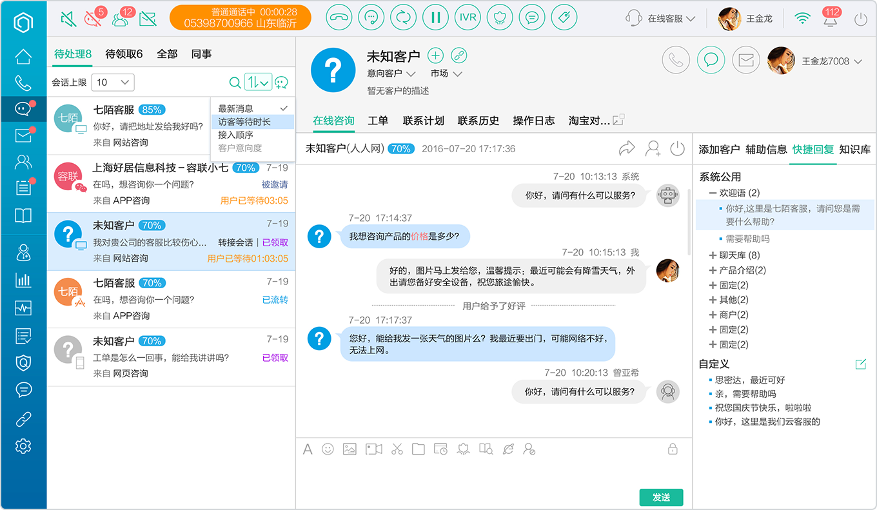Screen dimensions: 877x510
Task: Select quick reply 亲，需要帮助吗
Action: 745,394
